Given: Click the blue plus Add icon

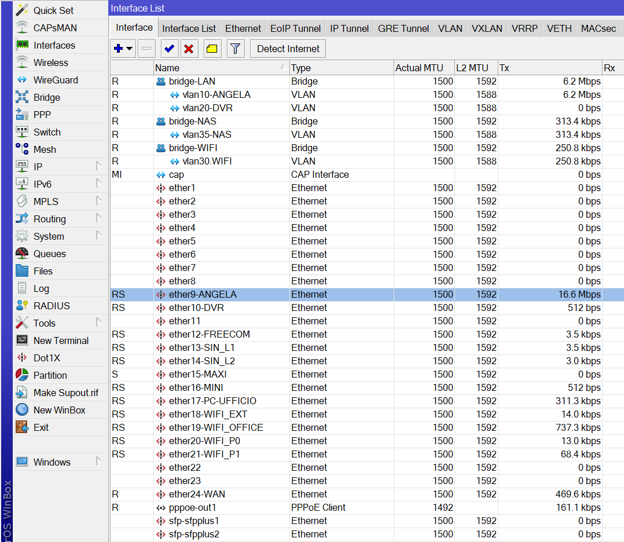Looking at the screenshot, I should (x=118, y=49).
